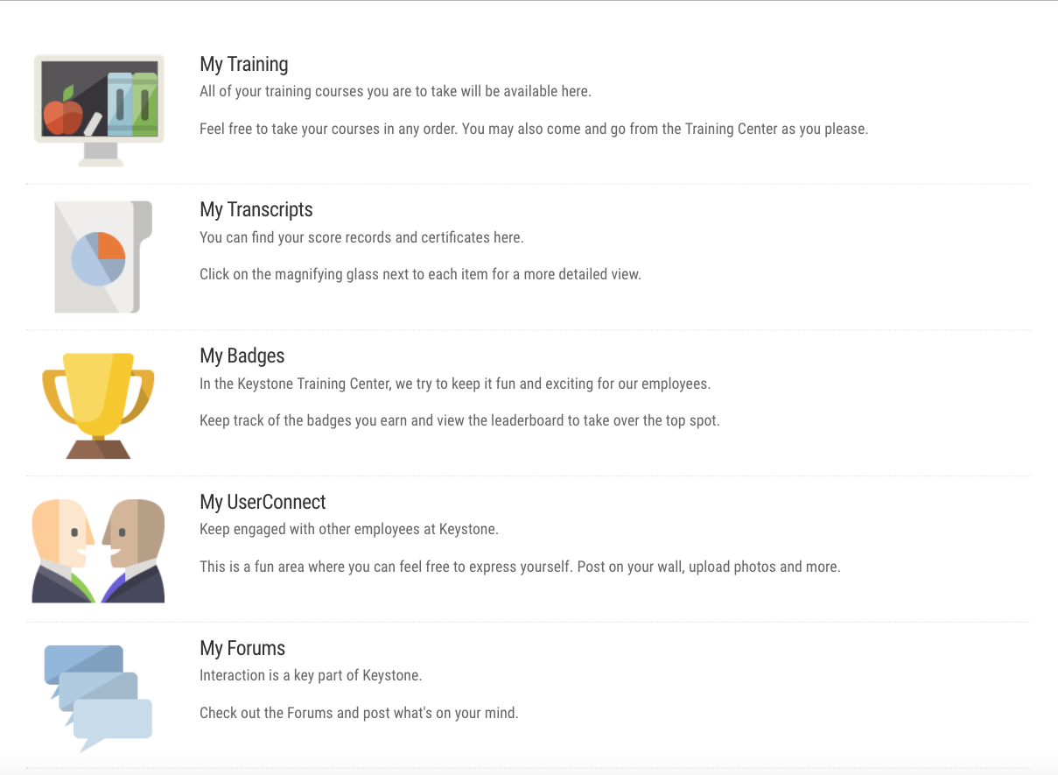Open the My Forums heading link
The width and height of the screenshot is (1058, 775).
click(242, 649)
